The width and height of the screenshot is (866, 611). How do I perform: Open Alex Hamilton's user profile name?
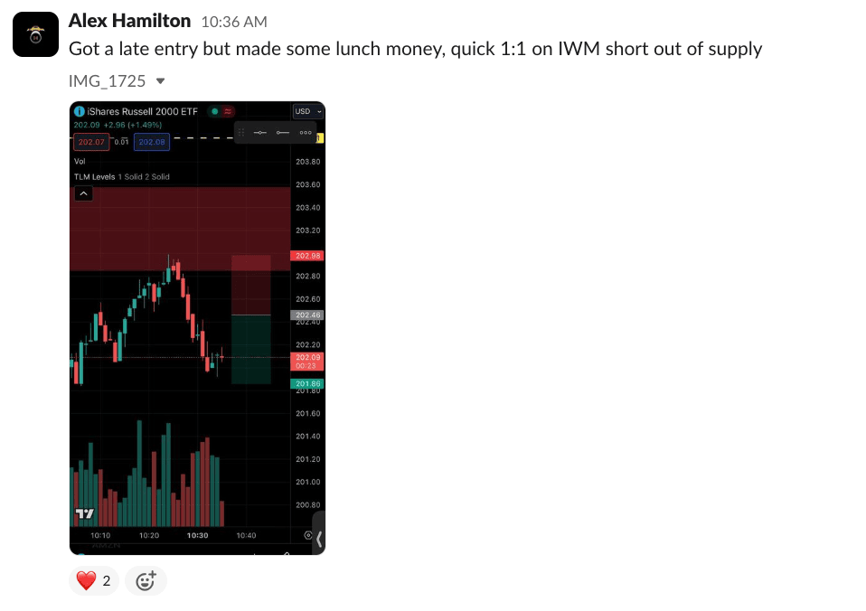tap(129, 21)
